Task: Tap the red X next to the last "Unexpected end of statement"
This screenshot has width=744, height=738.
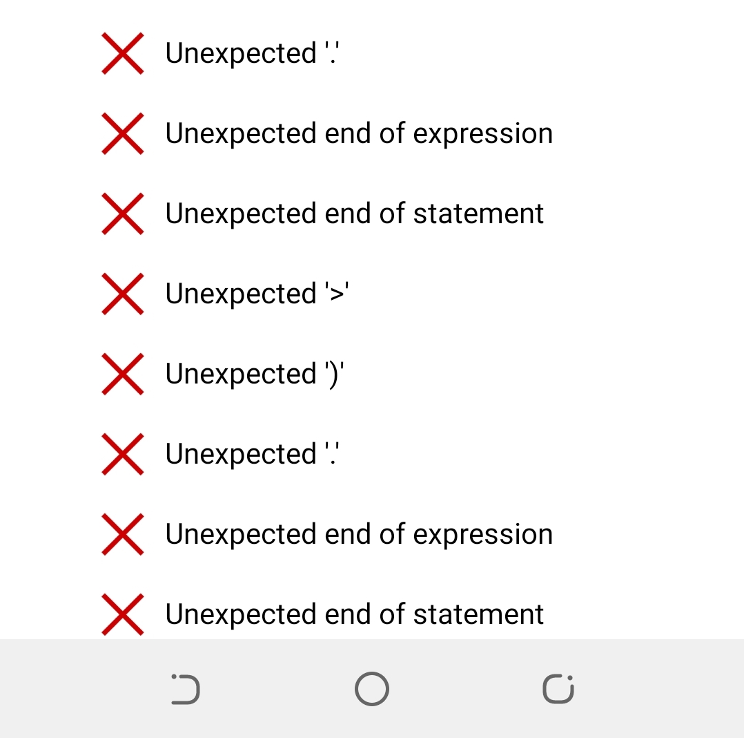Action: tap(122, 614)
